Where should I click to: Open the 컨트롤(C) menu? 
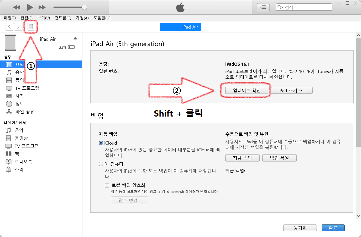(x=63, y=18)
